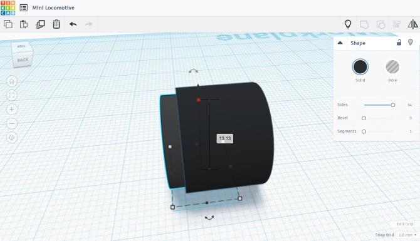Image resolution: width=420 pixels, height=241 pixels.
Task: Click the Paste toolbar icon
Action: (x=24, y=24)
